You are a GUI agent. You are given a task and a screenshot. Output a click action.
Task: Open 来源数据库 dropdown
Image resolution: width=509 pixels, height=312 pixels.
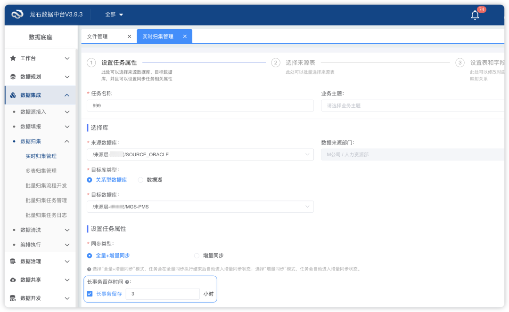(x=200, y=154)
